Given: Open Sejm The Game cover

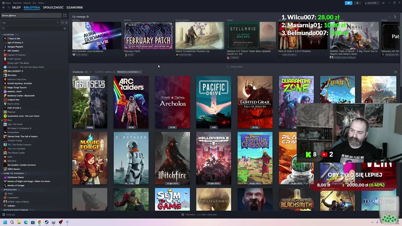Looking at the screenshot, I should 172,199.
